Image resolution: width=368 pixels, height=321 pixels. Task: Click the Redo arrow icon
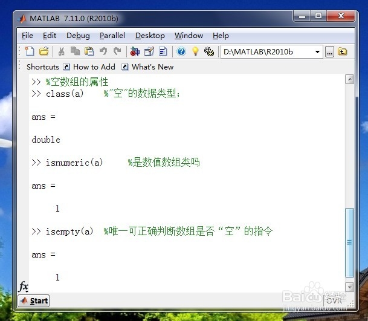pos(117,51)
